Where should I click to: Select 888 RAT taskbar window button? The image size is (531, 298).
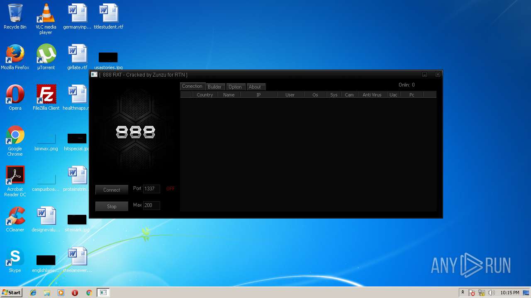tap(103, 293)
